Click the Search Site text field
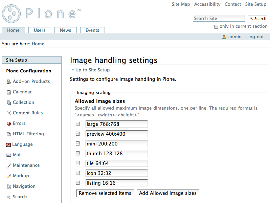This screenshot has width=270, height=203. click(x=219, y=18)
